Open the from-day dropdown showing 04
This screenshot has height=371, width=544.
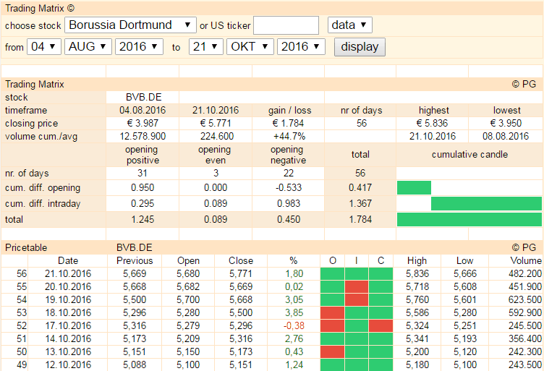44,46
